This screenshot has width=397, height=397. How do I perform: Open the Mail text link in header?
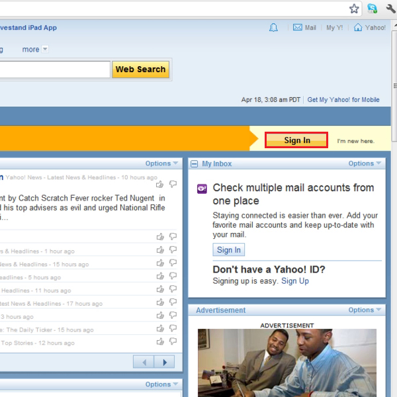(x=310, y=28)
